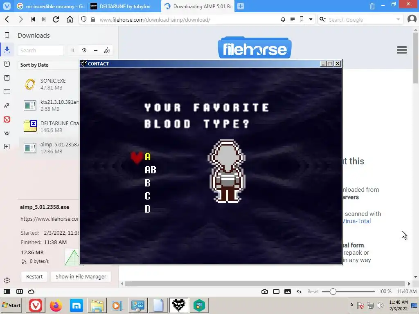Add a new web panel

pos(7,147)
